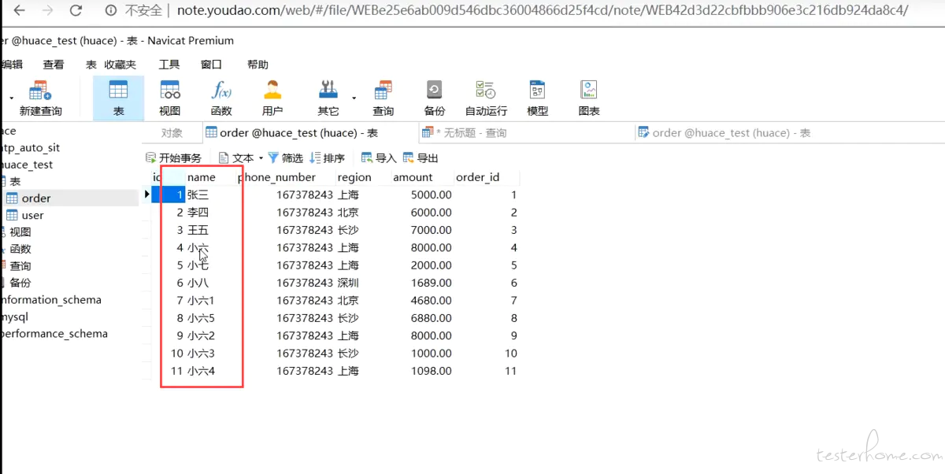This screenshot has height=474, width=945.
Task: Click the 导入 import button
Action: coord(379,158)
